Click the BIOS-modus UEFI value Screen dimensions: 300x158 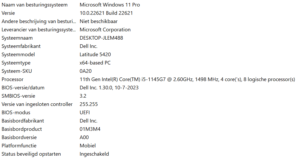(85, 112)
